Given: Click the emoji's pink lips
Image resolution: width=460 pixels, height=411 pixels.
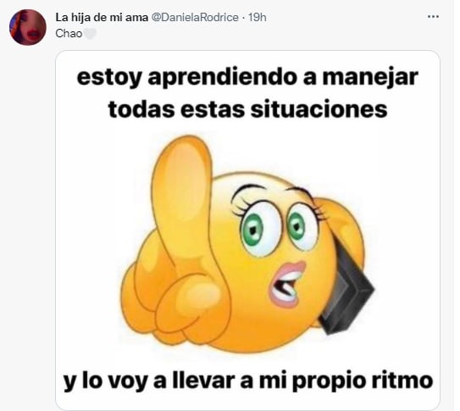Looking at the screenshot, I should click(x=286, y=284).
